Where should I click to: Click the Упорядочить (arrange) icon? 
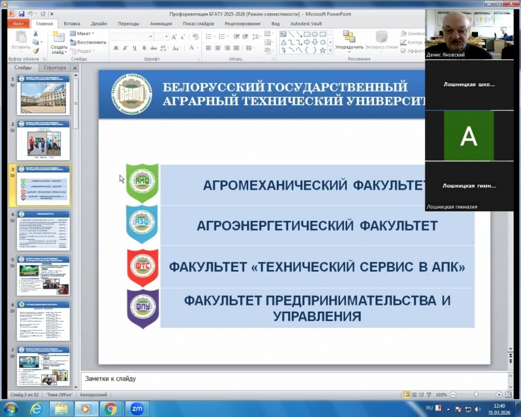tap(349, 38)
